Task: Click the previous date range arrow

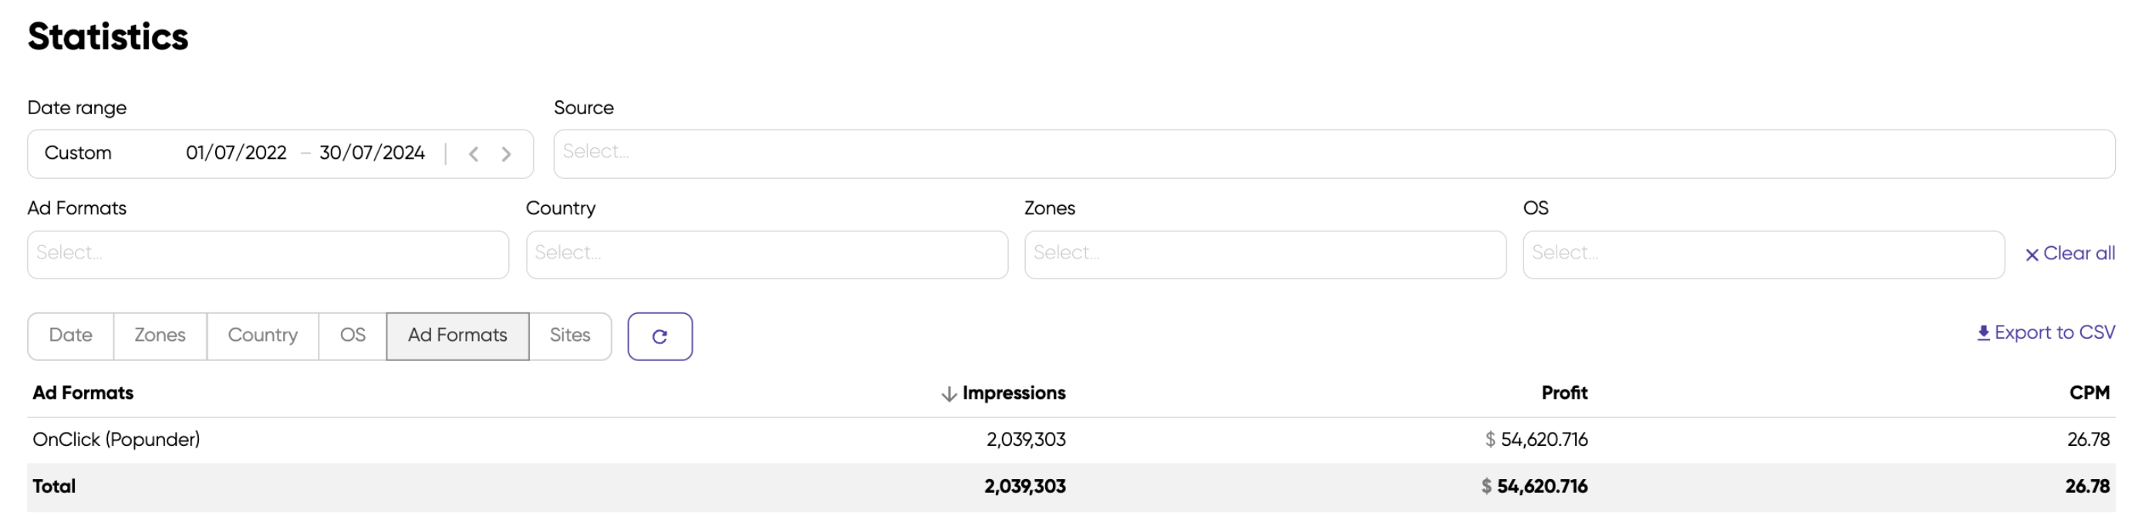Action: (x=474, y=154)
